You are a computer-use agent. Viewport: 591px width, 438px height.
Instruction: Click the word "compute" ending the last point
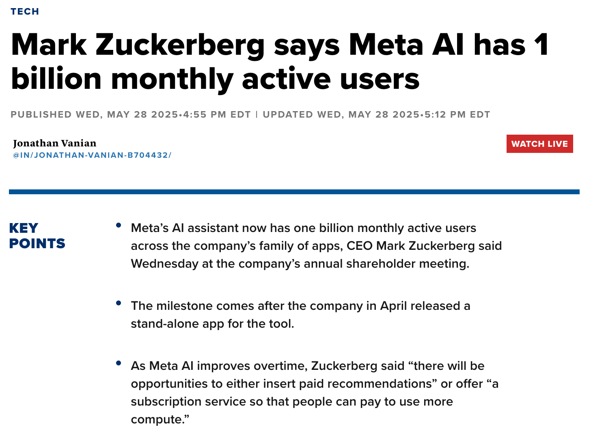(157, 420)
